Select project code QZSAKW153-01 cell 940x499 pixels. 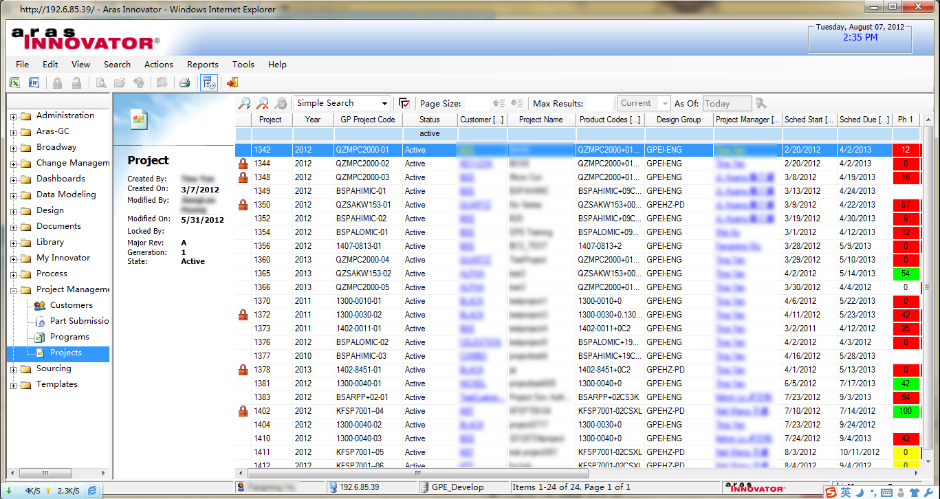368,205
